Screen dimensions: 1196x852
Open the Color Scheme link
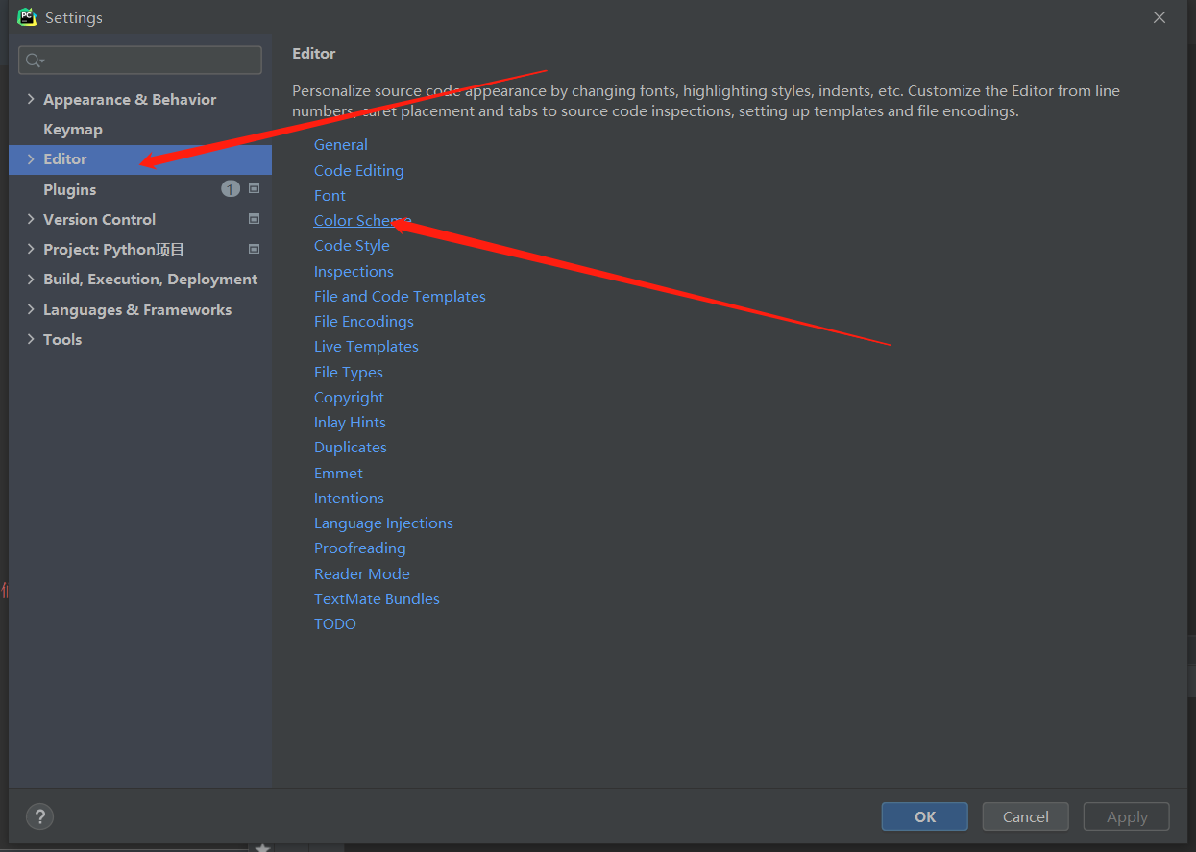click(x=362, y=220)
